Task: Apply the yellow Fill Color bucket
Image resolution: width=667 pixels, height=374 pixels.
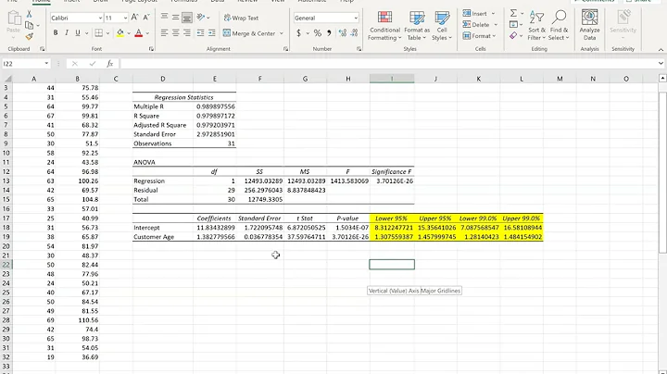Action: point(120,32)
